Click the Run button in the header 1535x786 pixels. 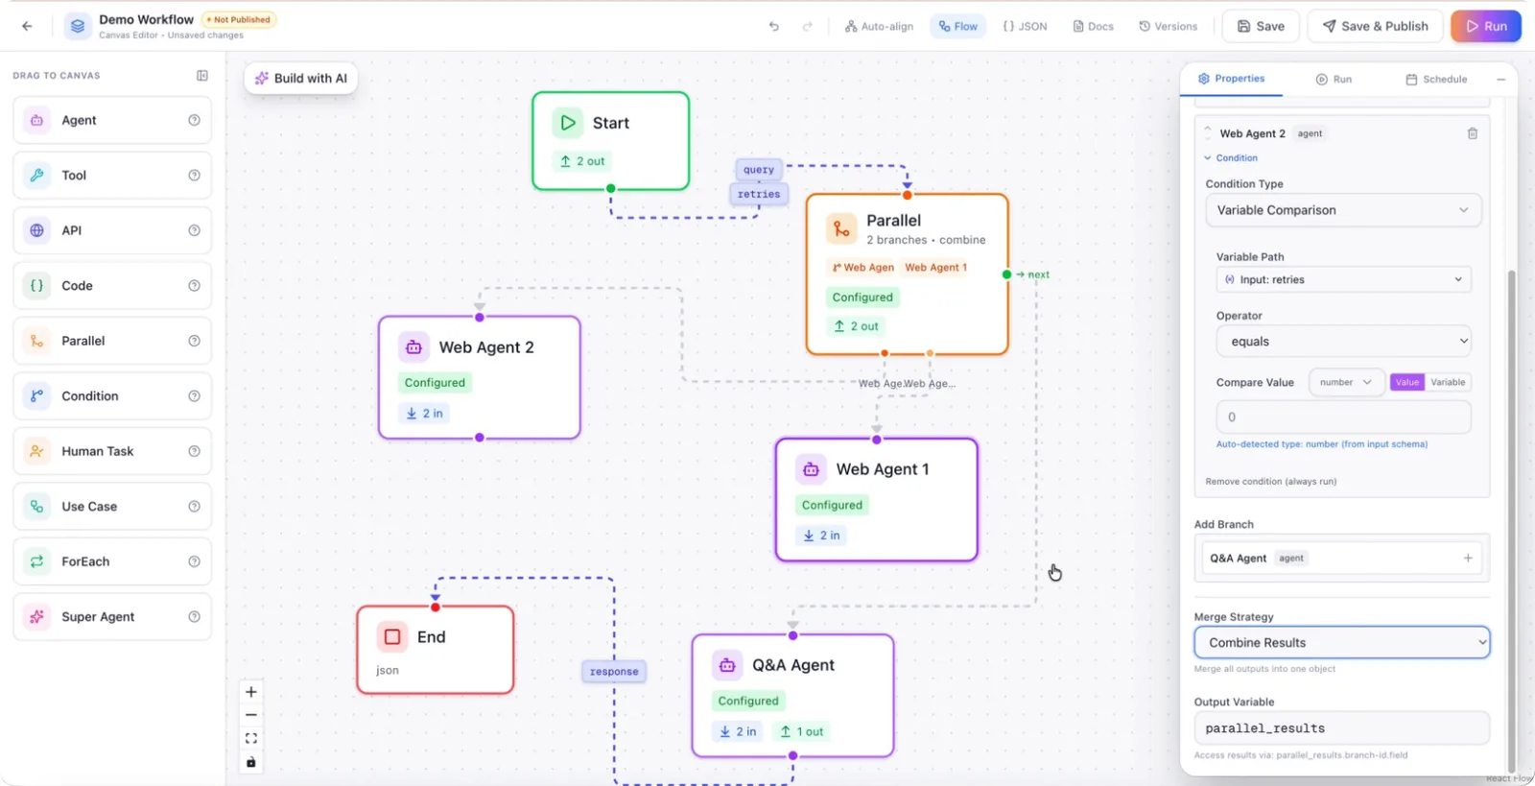[1486, 26]
